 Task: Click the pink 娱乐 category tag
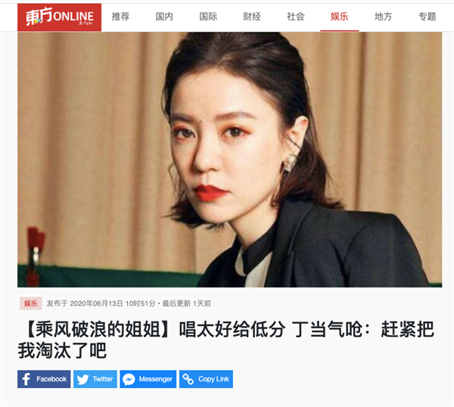(x=31, y=303)
